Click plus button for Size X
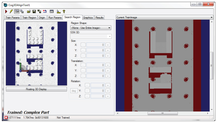Viewport: 217px width, 123px height. coord(108,45)
